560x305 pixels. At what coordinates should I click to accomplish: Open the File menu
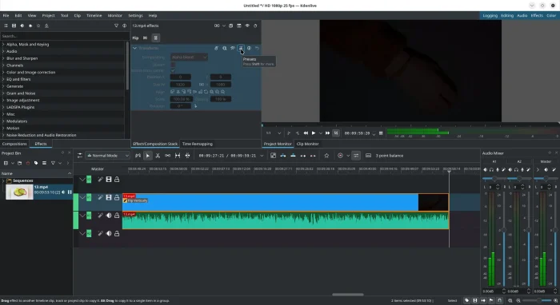6,16
